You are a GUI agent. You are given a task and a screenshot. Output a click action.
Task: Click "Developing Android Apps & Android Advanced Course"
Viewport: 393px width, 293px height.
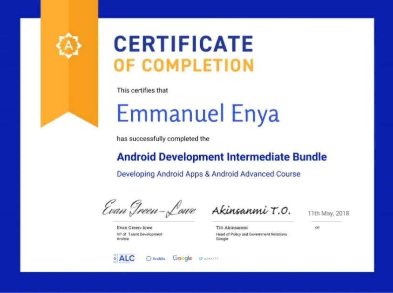point(209,174)
